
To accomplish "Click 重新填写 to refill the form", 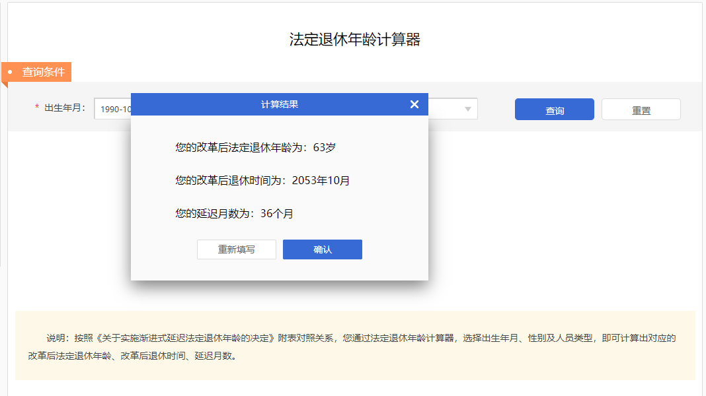I will click(236, 249).
